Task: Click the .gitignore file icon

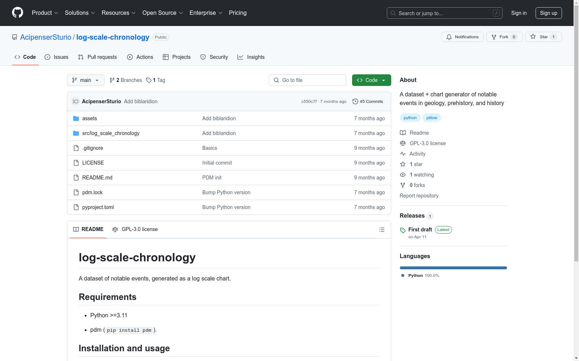Action: [x=76, y=148]
